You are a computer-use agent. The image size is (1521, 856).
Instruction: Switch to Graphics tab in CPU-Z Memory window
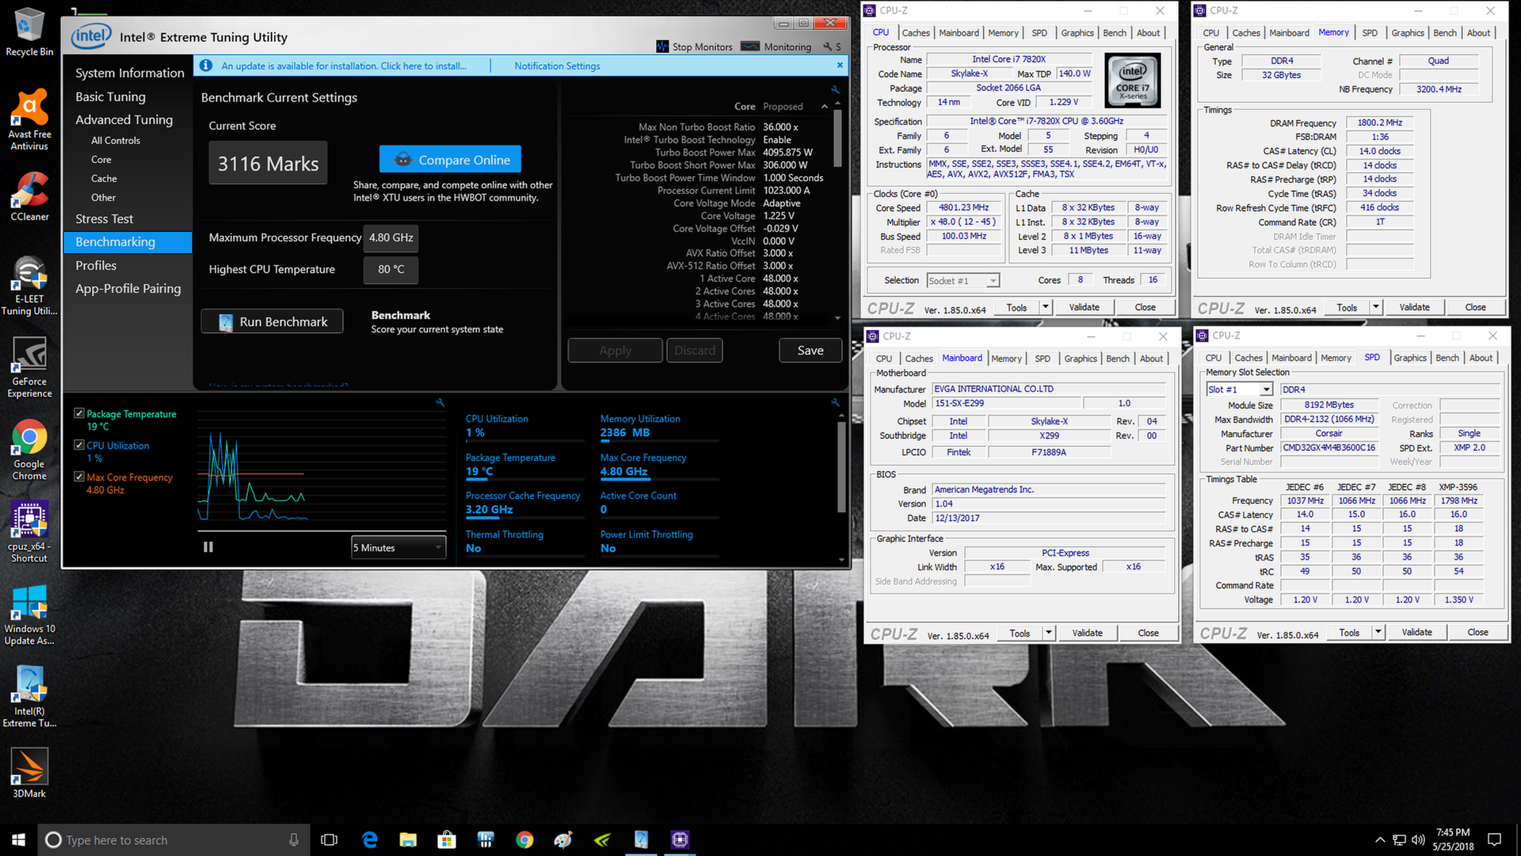pos(1407,32)
